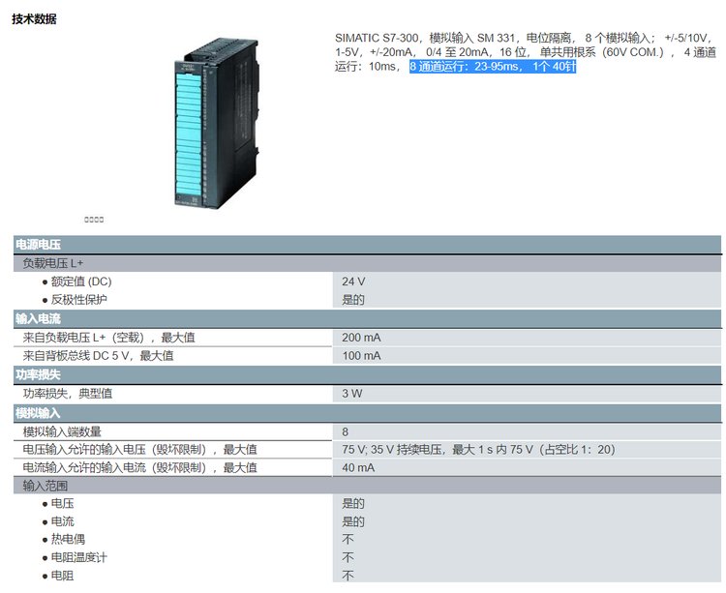Click the small caption text under product image
This screenshot has height=593, width=726.
click(x=94, y=220)
